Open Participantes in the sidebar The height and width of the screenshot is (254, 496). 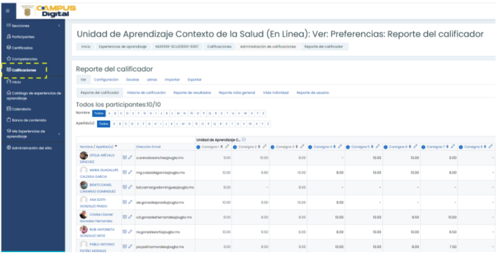point(21,37)
